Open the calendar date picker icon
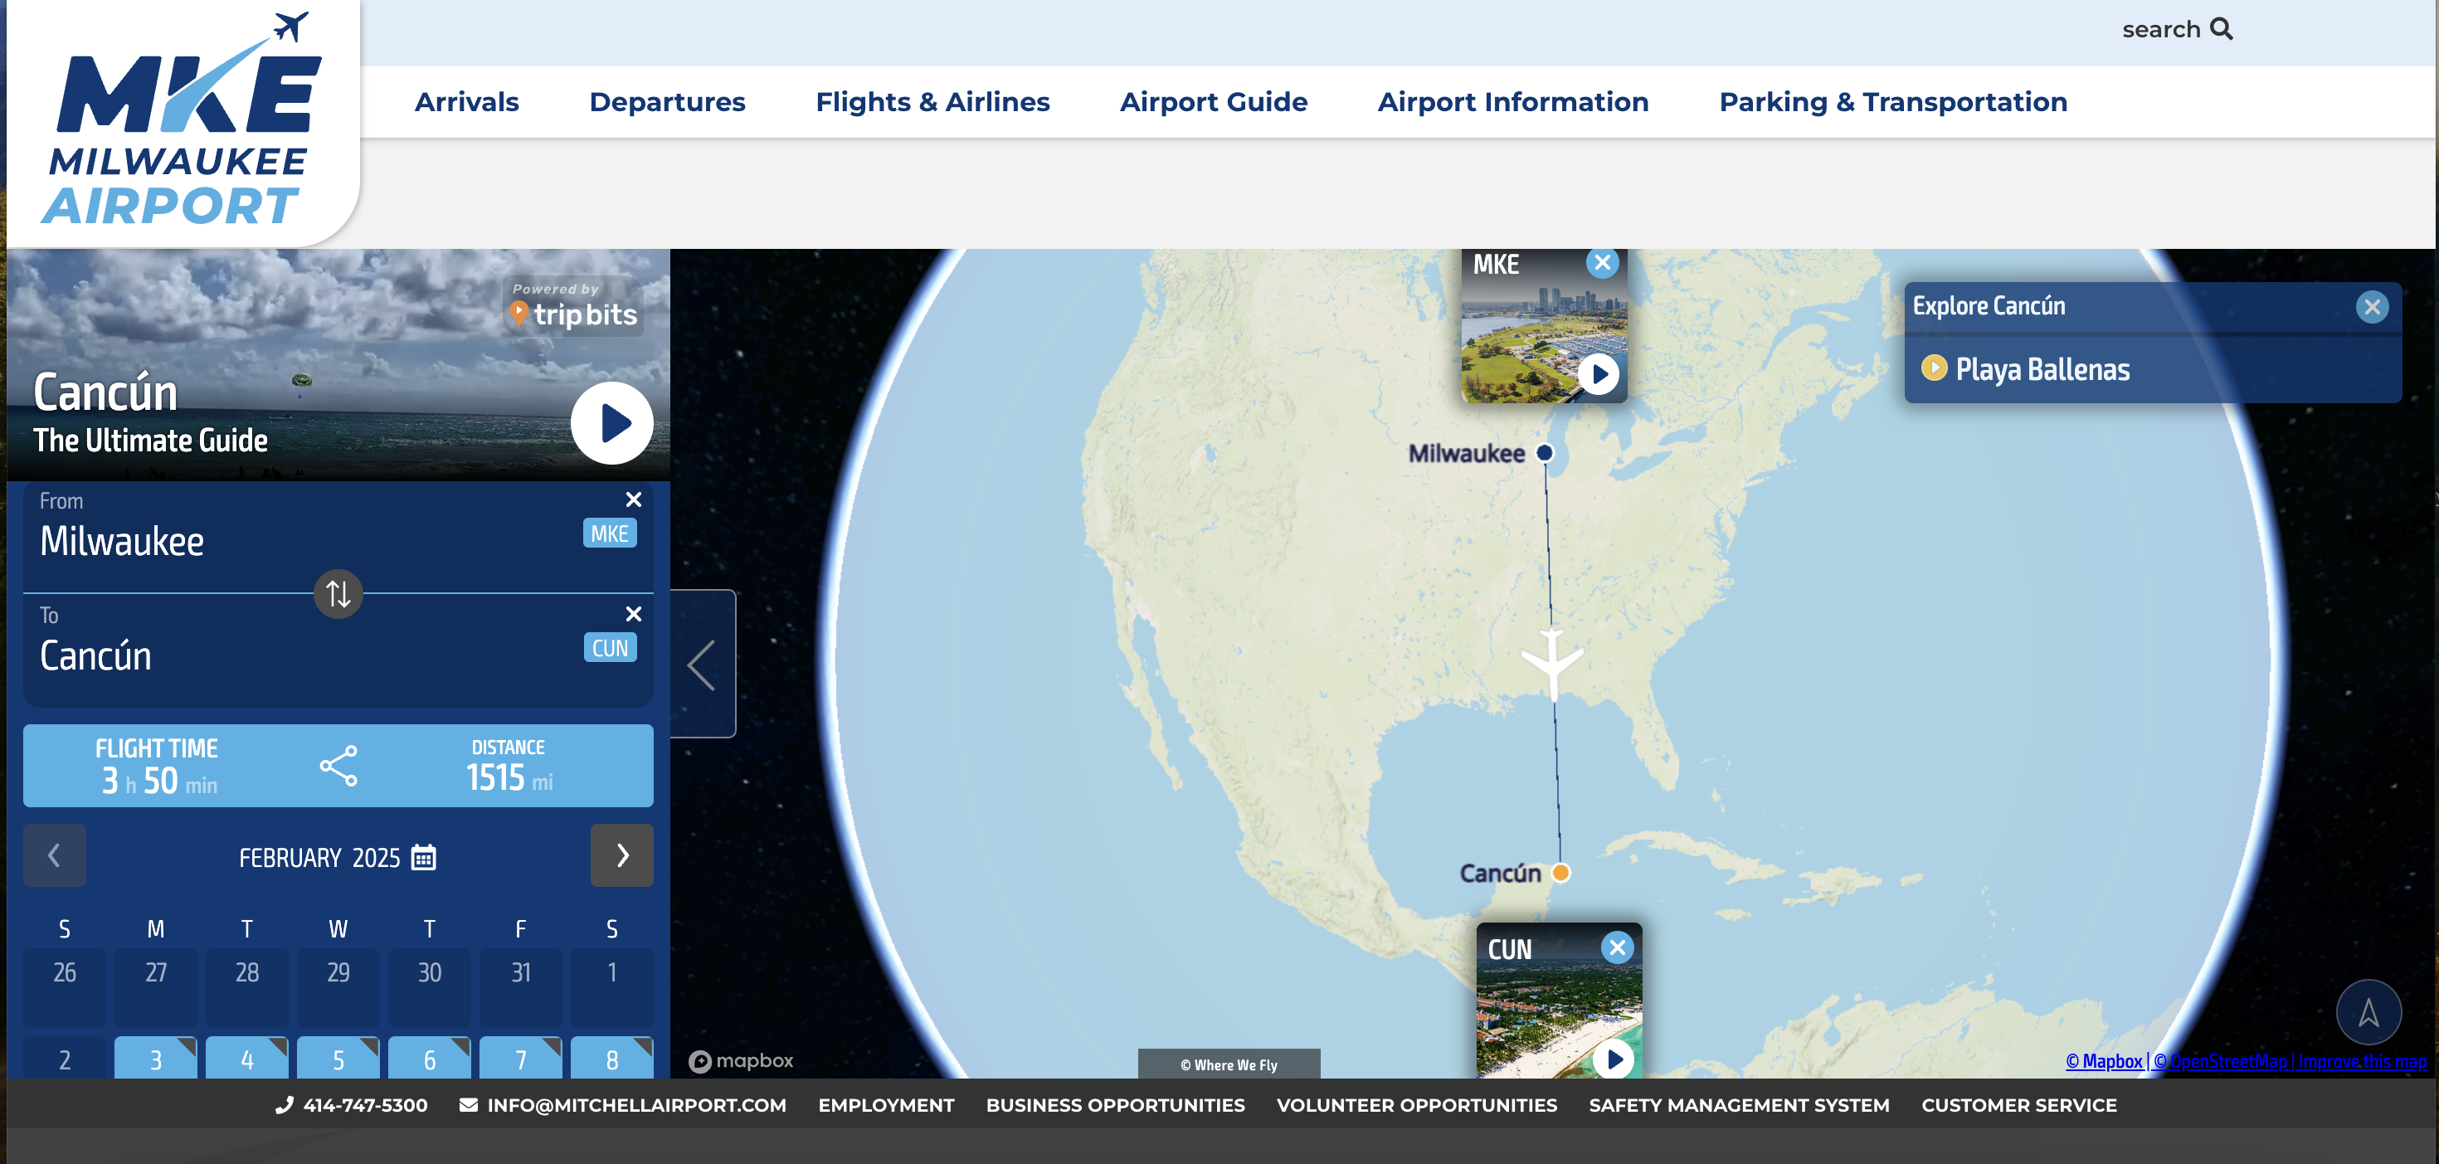2439x1164 pixels. tap(421, 856)
